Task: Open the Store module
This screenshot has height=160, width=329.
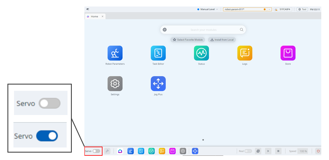Action: pos(288,53)
